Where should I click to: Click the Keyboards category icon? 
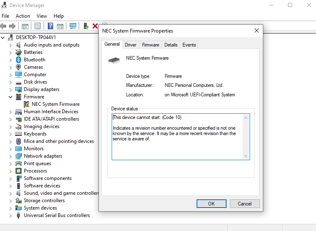click(19, 134)
